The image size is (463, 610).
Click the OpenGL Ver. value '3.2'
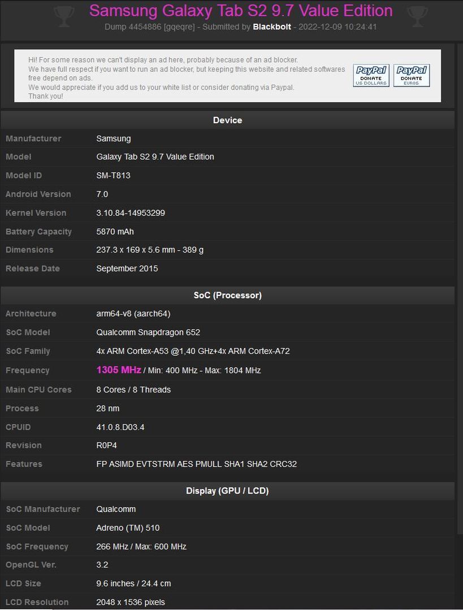coord(102,565)
